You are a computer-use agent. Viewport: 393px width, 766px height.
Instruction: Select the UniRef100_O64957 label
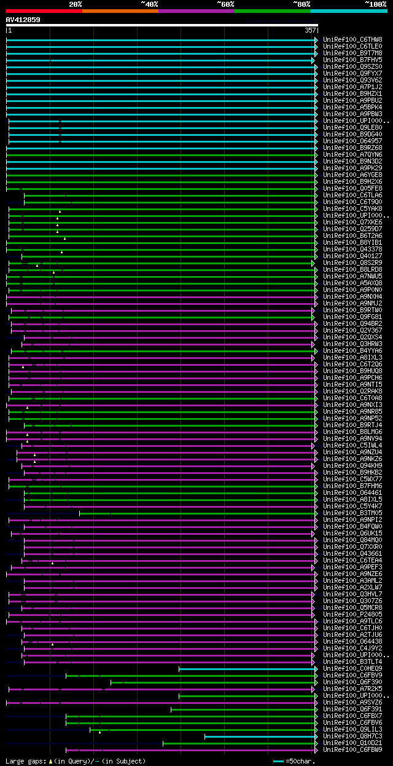[353, 141]
